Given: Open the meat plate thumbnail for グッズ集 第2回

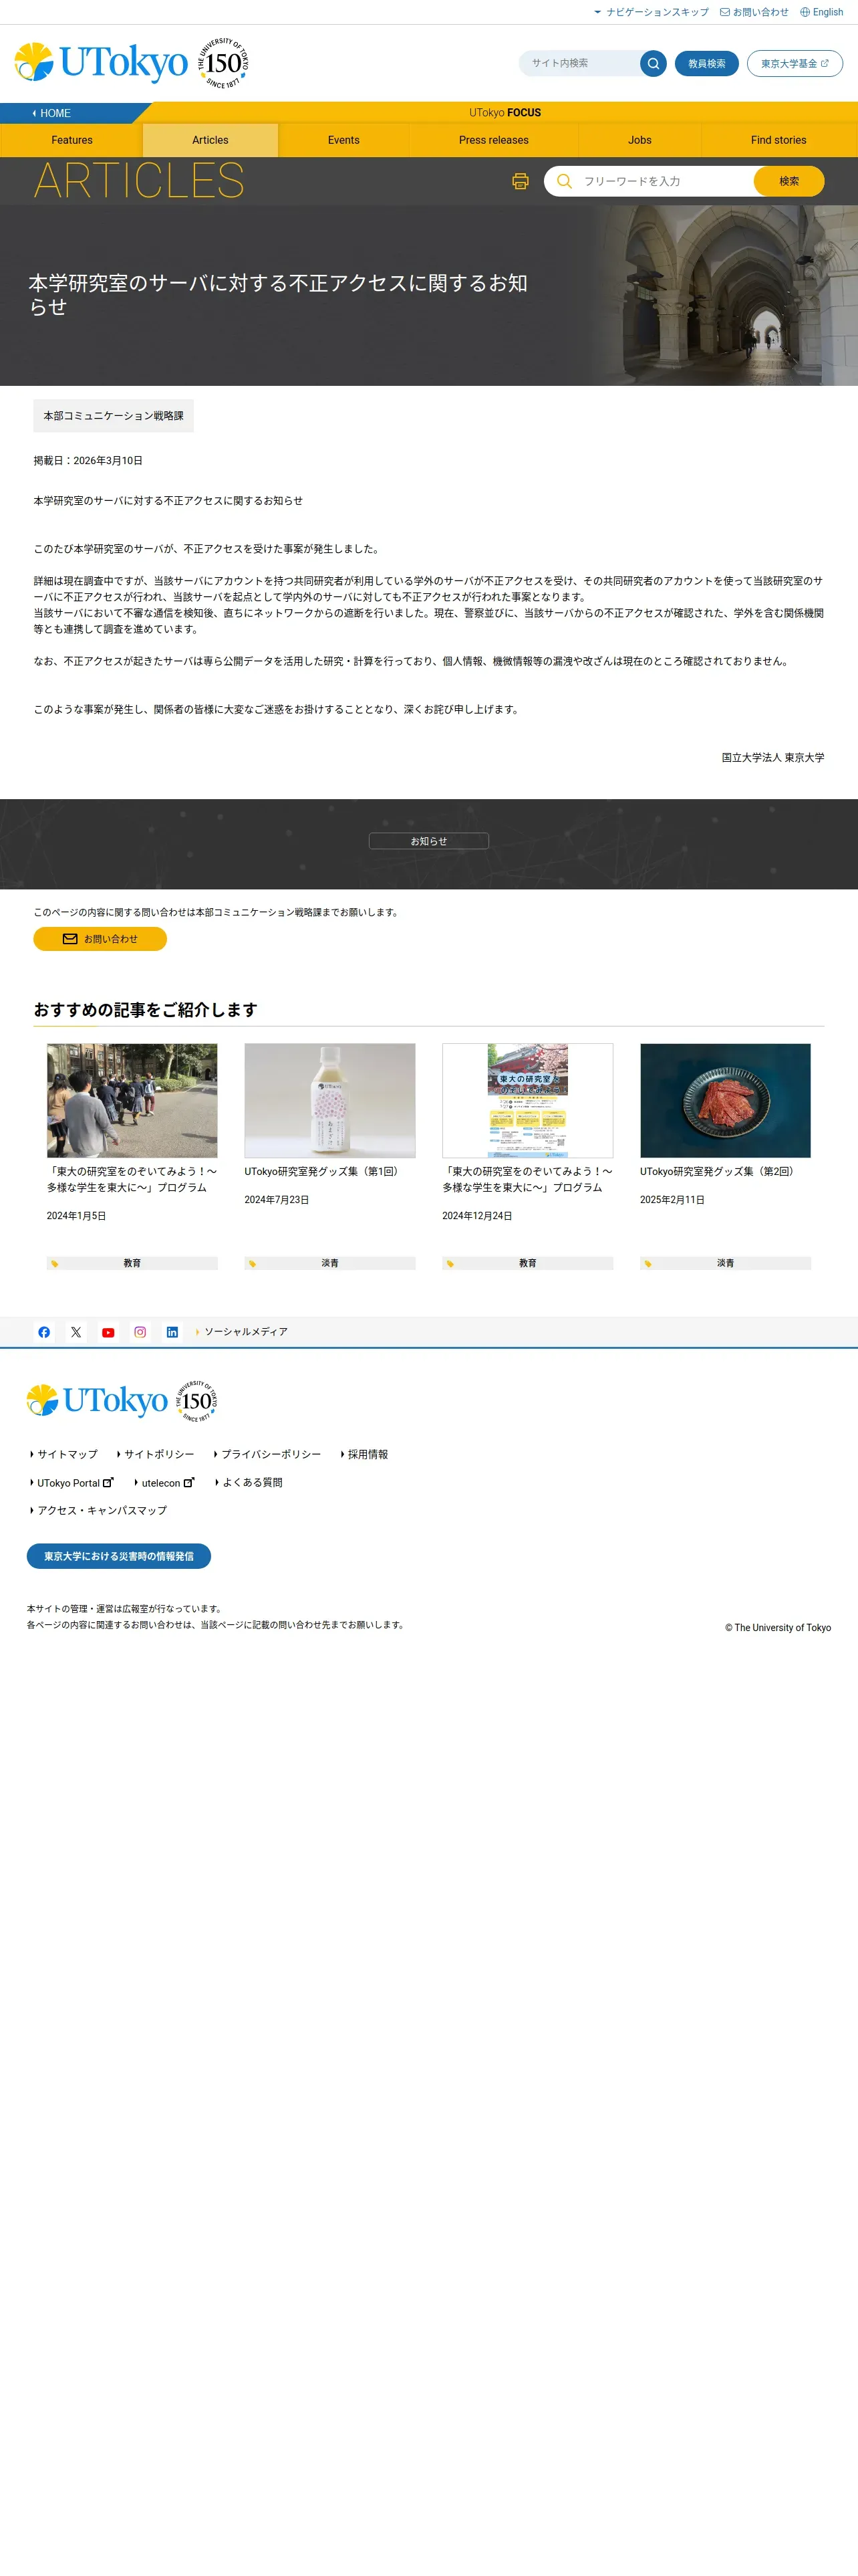Looking at the screenshot, I should tap(725, 1101).
